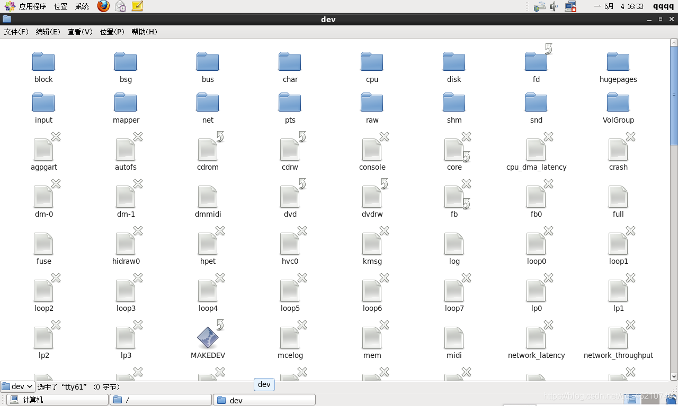Click the loop7 file name

(454, 308)
